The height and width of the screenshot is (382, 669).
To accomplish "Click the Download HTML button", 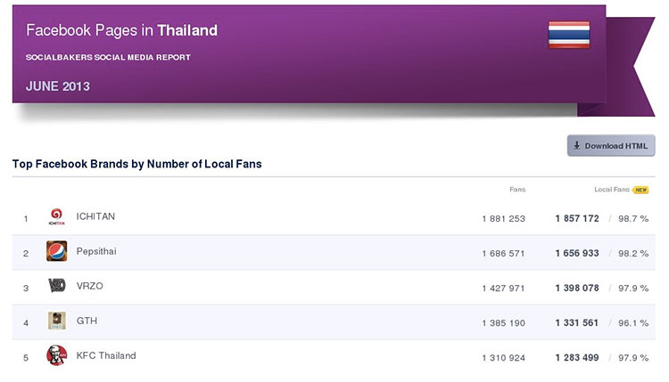I will pyautogui.click(x=611, y=146).
